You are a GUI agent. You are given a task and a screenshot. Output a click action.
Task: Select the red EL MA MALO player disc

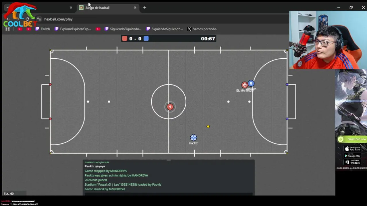point(244,85)
